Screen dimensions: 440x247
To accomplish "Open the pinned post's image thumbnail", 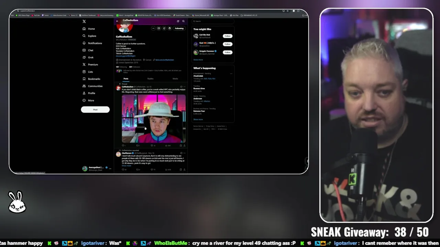I will [x=154, y=119].
